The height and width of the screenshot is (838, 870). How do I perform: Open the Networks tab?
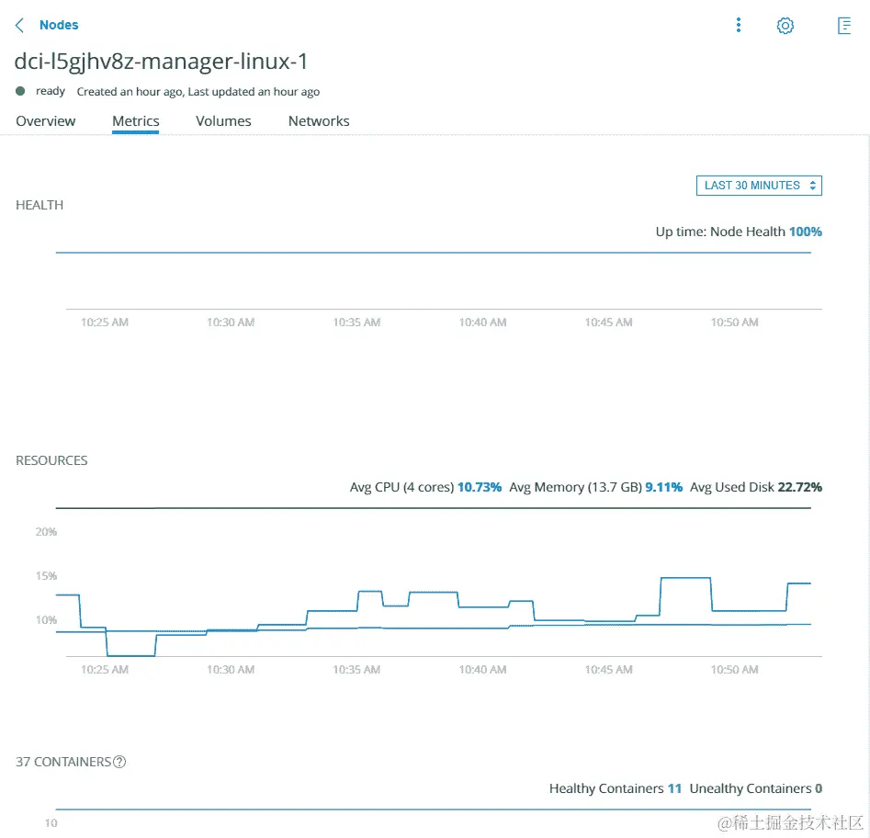319,121
